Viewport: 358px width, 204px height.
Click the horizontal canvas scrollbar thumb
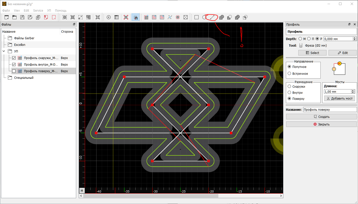pos(151,196)
